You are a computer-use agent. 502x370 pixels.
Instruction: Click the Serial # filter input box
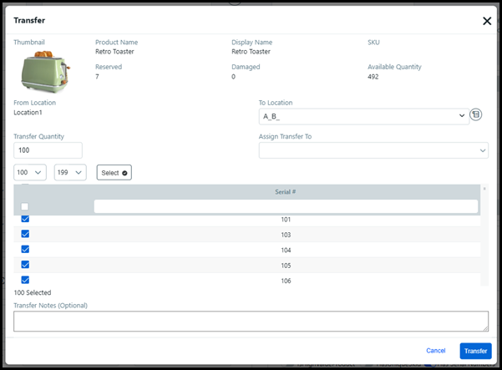[x=285, y=206]
